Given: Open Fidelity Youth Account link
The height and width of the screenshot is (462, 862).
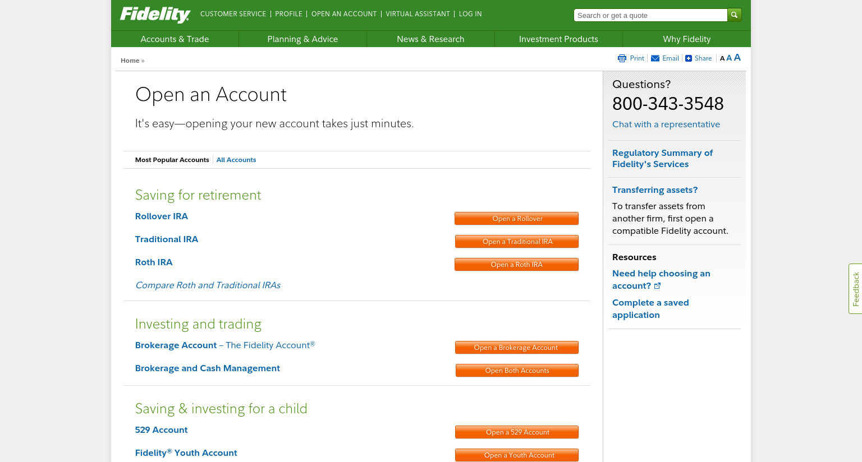Looking at the screenshot, I should coord(186,452).
